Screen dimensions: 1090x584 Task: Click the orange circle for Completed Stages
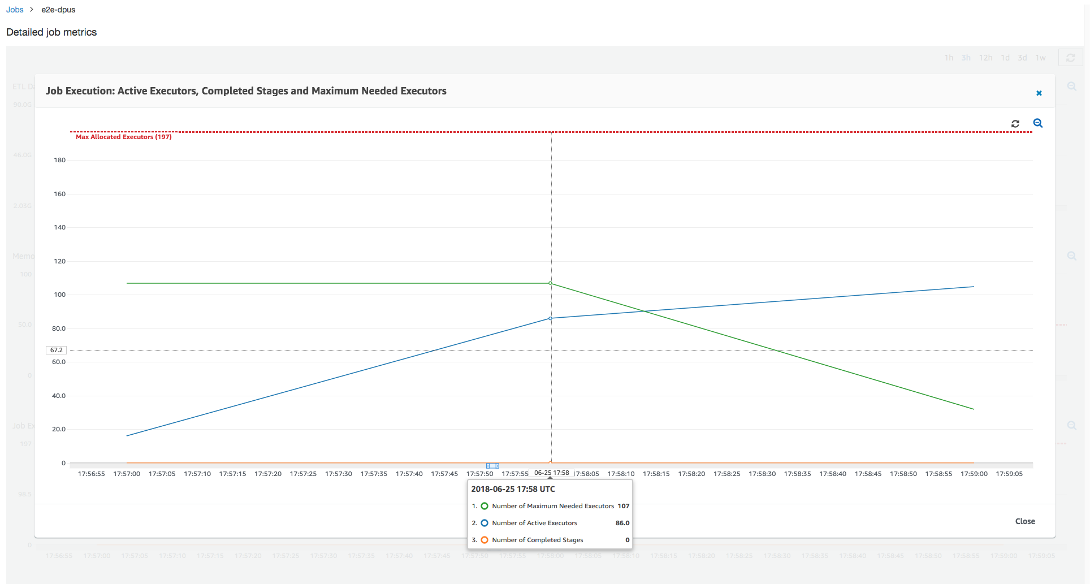(x=485, y=540)
